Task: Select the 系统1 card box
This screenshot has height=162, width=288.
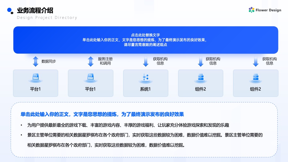Action: 146,83
